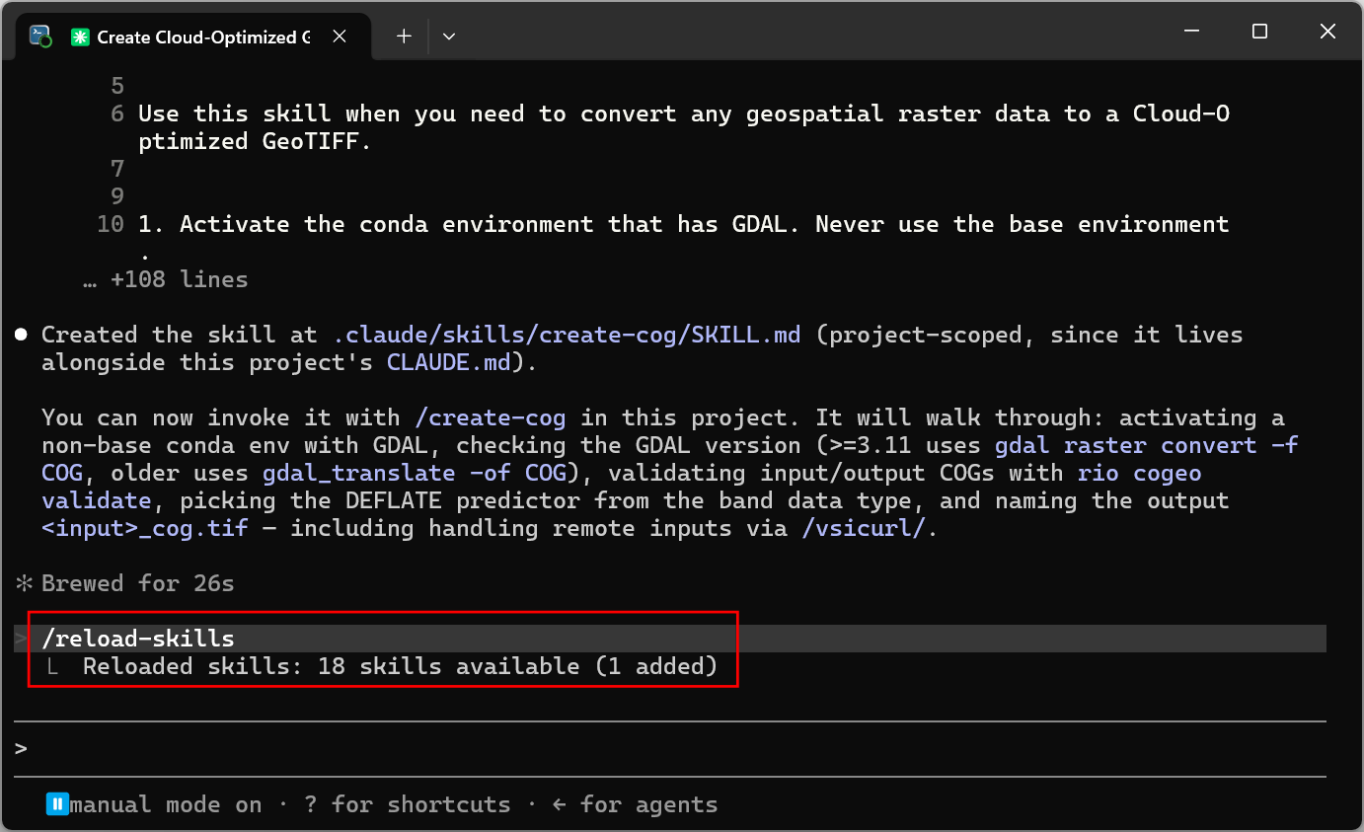The height and width of the screenshot is (832, 1364).
Task: Maximize the terminal window
Action: point(1259,32)
